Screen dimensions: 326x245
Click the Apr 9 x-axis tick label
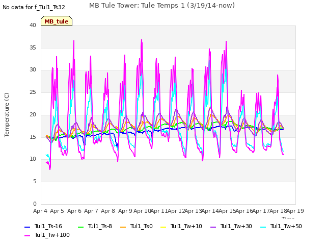pos(125,211)
